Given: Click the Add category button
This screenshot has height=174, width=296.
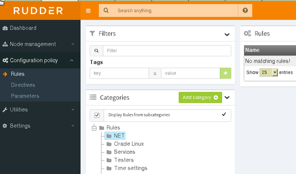Looking at the screenshot, I should [200, 97].
